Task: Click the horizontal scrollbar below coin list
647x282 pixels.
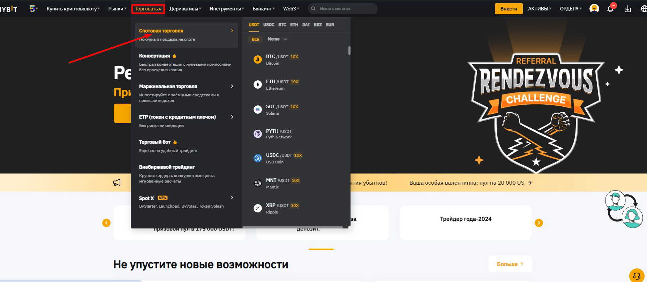Action: [293, 227]
